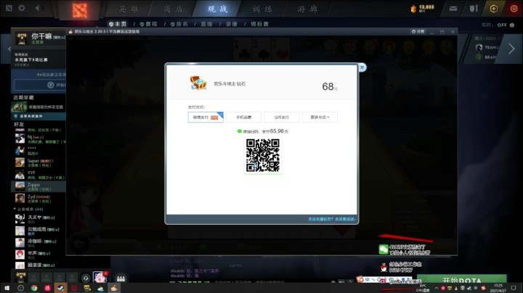This screenshot has width=523, height=293.
Task: Open the 英雄 tab
Action: click(x=129, y=9)
